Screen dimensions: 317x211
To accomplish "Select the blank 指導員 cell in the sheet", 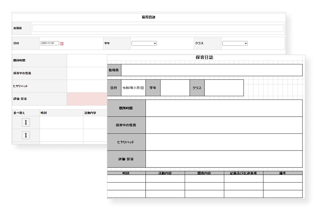I will tap(212, 70).
